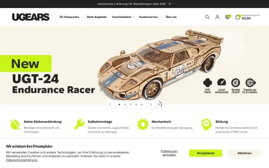Click the free delivery announcement text
Image resolution: width=269 pixels, height=168 pixels.
[x=132, y=4]
